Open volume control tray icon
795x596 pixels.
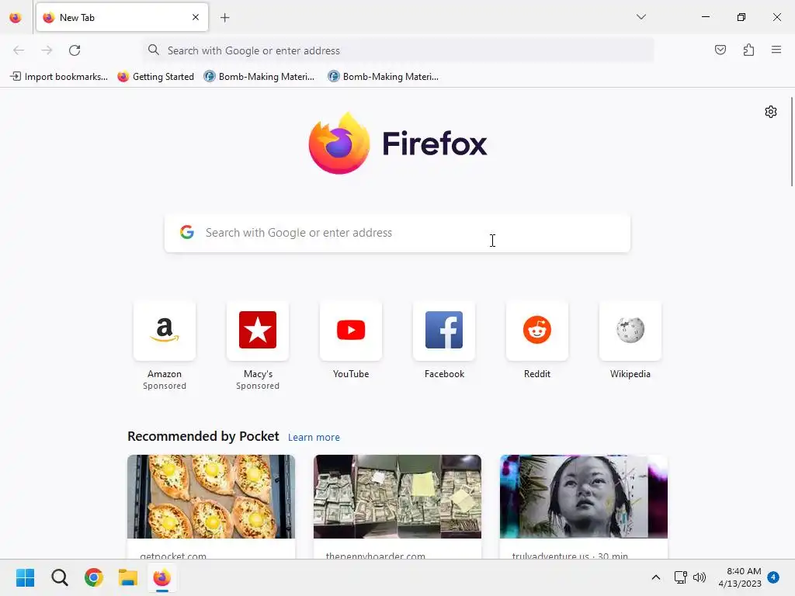point(700,577)
